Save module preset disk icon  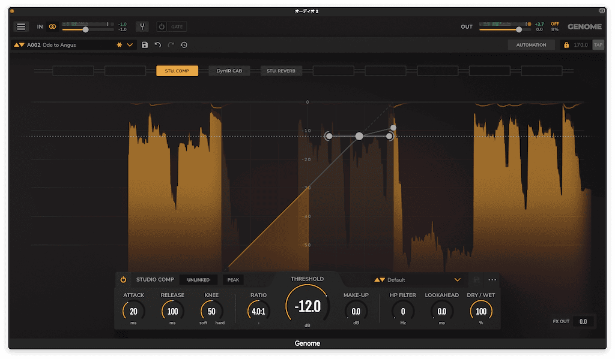pyautogui.click(x=476, y=280)
